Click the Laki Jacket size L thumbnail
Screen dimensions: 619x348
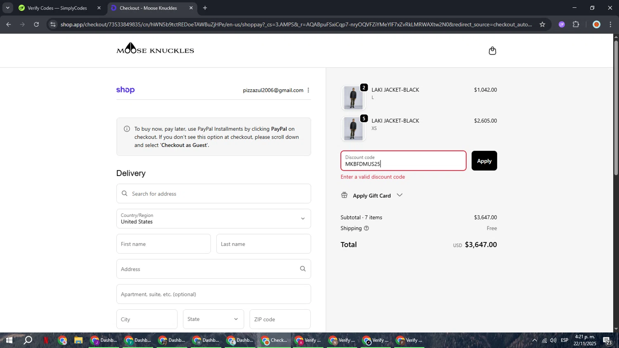tap(353, 98)
